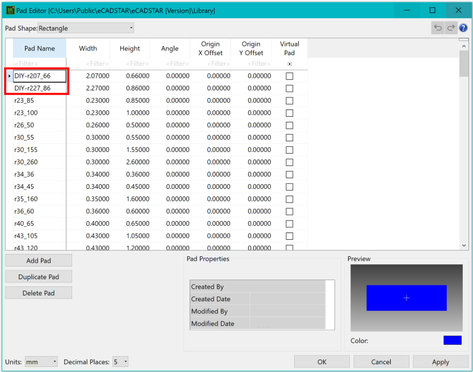The height and width of the screenshot is (372, 473).
Task: Tick Virtual Pad checkbox for r30_155
Action: (x=289, y=150)
